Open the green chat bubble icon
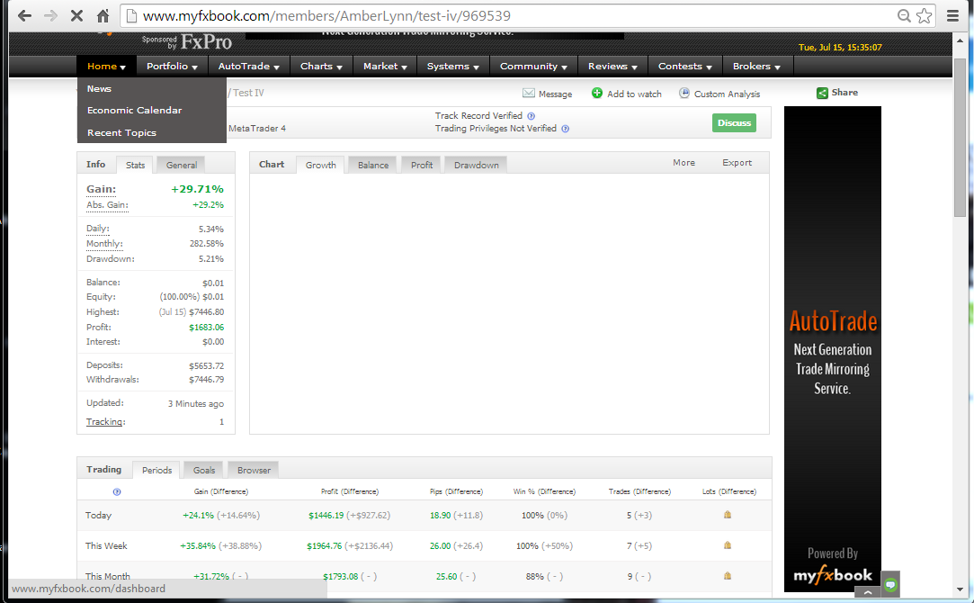The width and height of the screenshot is (974, 603). click(890, 584)
